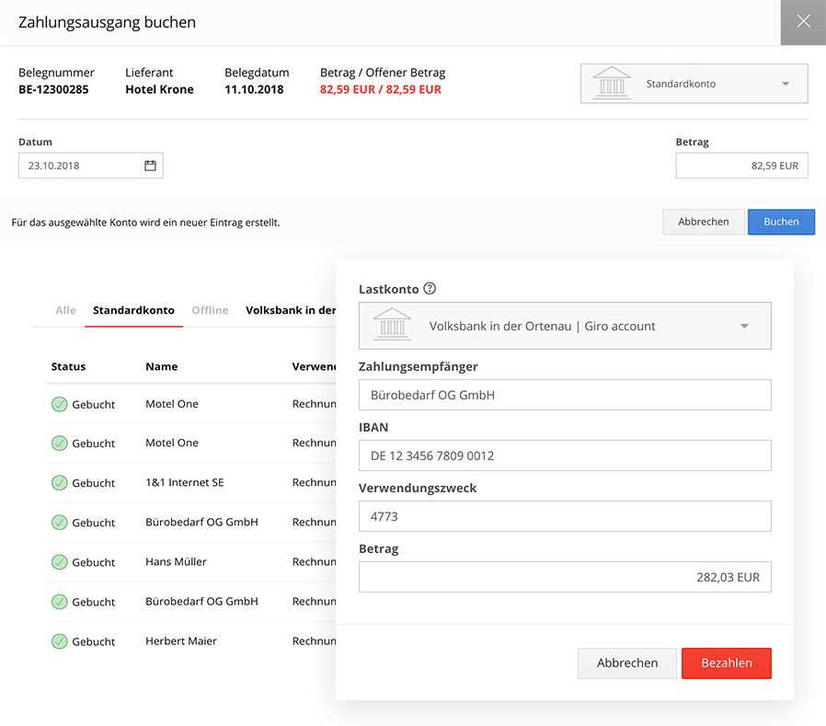Screen dimensions: 826x726
Task: Select the Standardkonto tab
Action: click(133, 310)
